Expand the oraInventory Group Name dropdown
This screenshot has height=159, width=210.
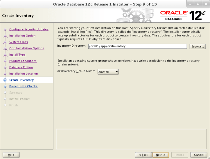click(x=108, y=72)
